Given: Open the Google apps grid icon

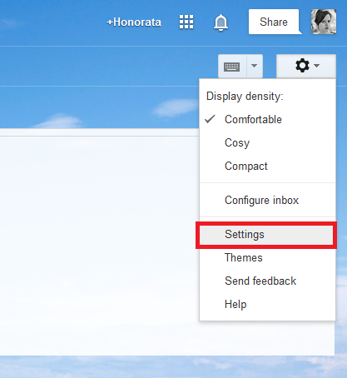Looking at the screenshot, I should pos(186,22).
